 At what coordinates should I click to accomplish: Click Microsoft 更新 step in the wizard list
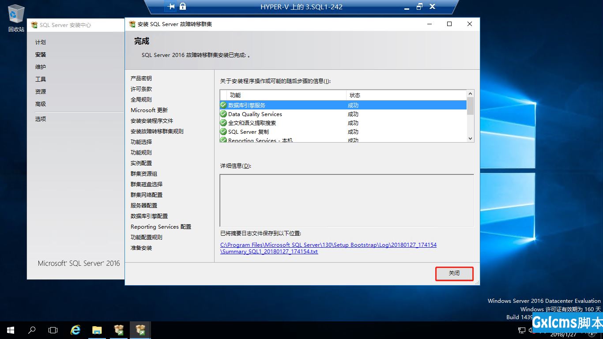tap(149, 110)
